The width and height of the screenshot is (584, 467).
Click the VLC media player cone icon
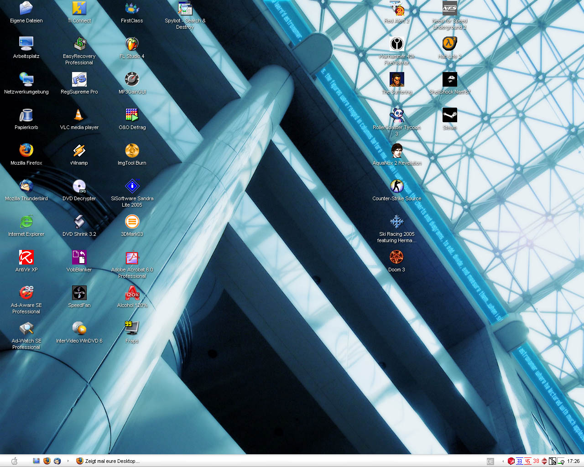pos(79,115)
